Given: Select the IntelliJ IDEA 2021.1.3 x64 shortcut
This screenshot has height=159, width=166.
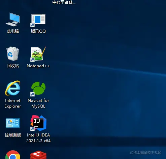Looking at the screenshot, I should [38, 123].
